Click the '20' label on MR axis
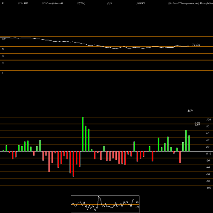The width and height of the screenshot is (213, 213). 208,147
